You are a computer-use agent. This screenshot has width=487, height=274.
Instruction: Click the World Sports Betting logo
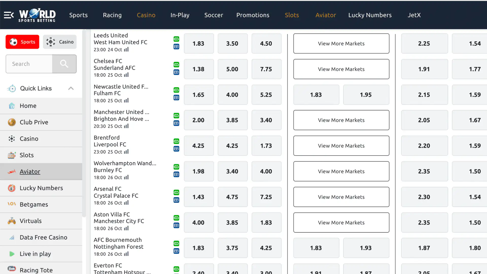pos(37,15)
